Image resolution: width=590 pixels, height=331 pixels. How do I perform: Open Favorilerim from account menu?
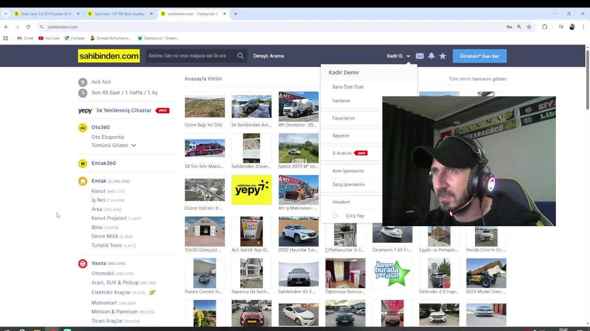343,118
